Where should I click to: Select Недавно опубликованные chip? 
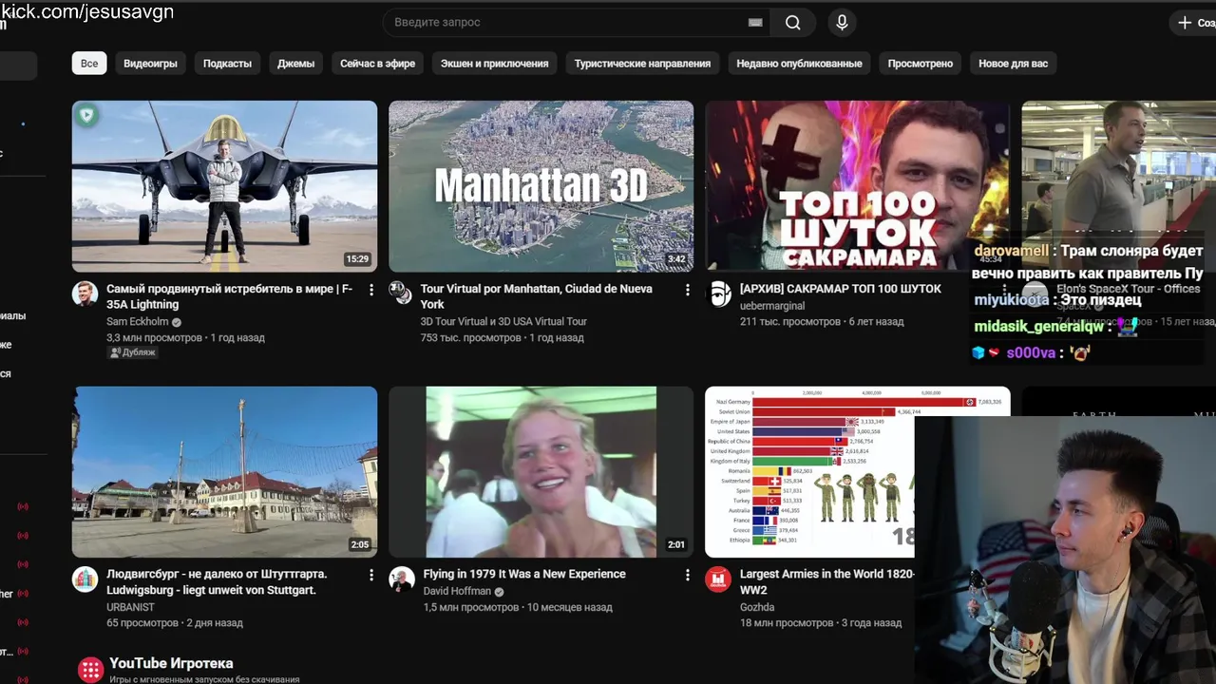point(799,64)
